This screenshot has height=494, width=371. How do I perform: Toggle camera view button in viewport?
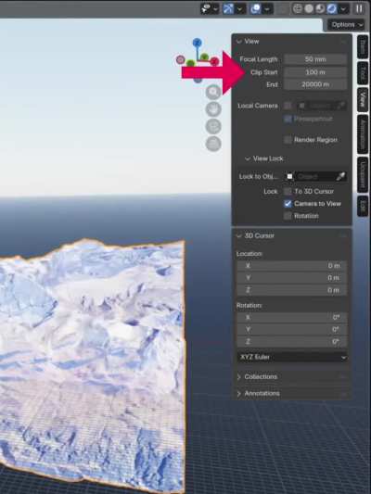pos(213,126)
